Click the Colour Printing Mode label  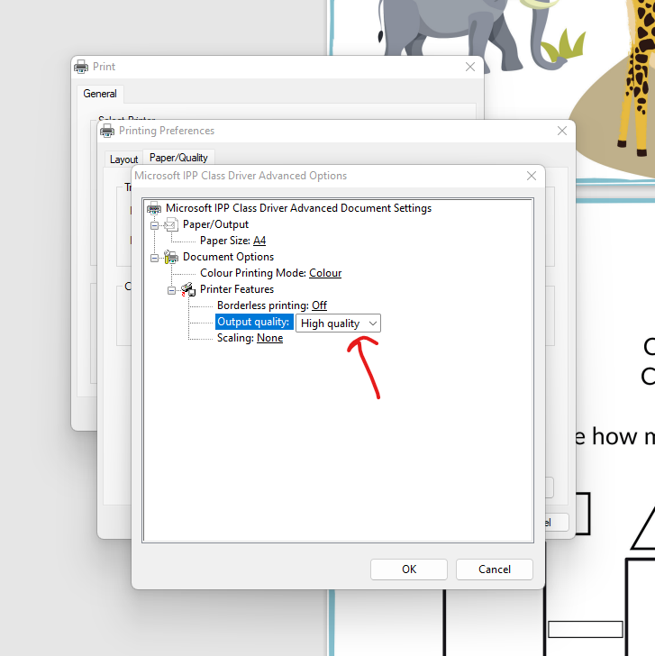(253, 273)
